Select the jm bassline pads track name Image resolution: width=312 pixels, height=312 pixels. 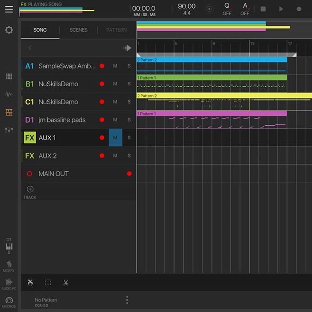62,120
